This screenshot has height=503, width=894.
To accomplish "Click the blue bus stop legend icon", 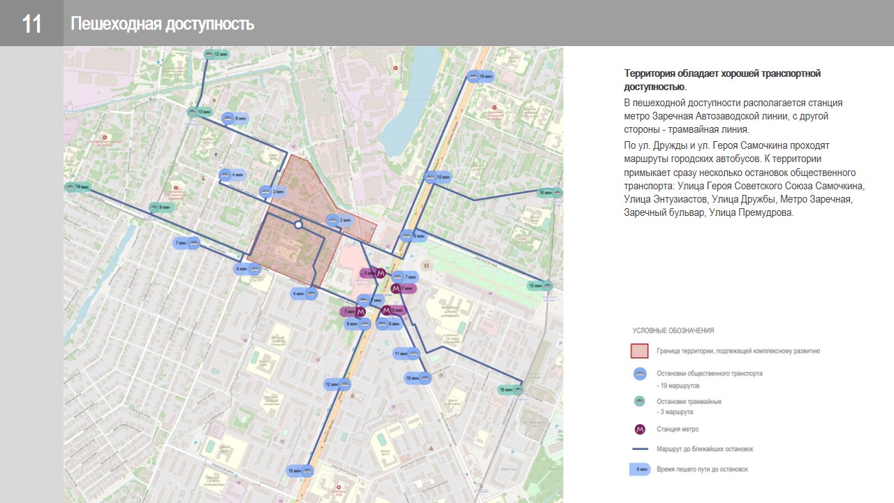I will [639, 374].
